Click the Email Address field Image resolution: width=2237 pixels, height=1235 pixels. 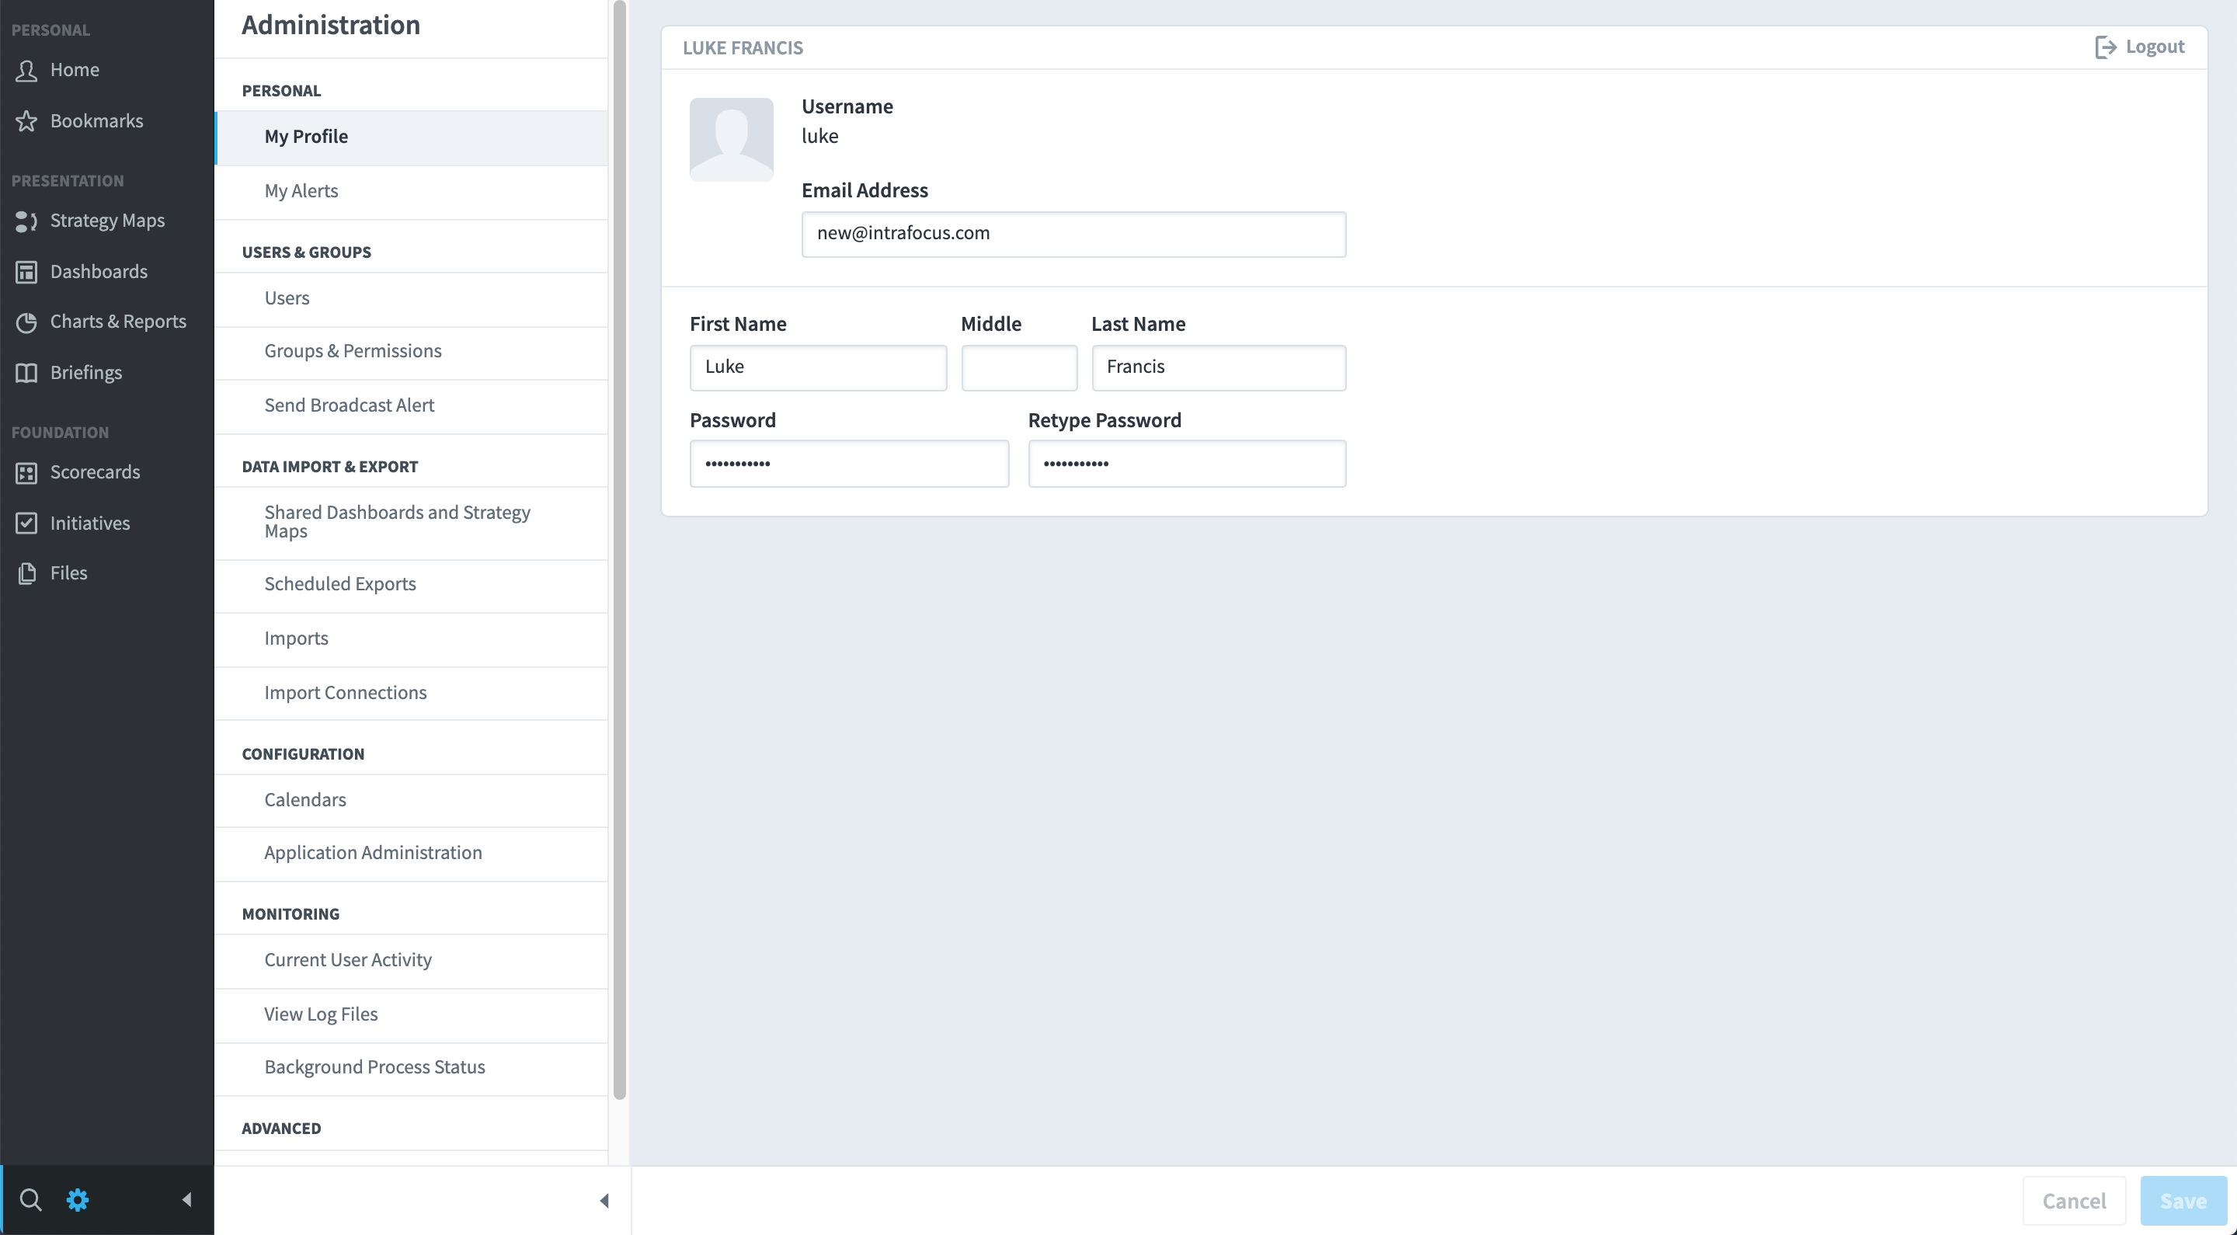pyautogui.click(x=1073, y=234)
